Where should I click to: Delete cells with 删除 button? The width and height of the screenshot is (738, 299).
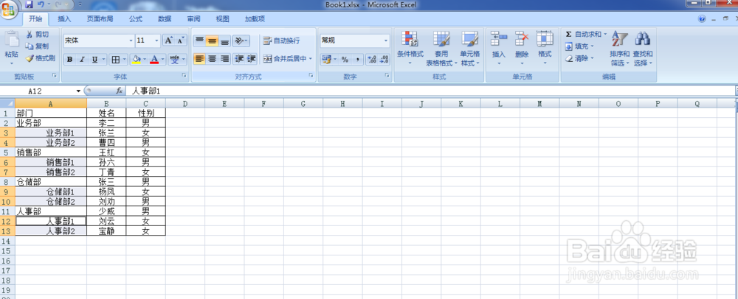(x=522, y=49)
